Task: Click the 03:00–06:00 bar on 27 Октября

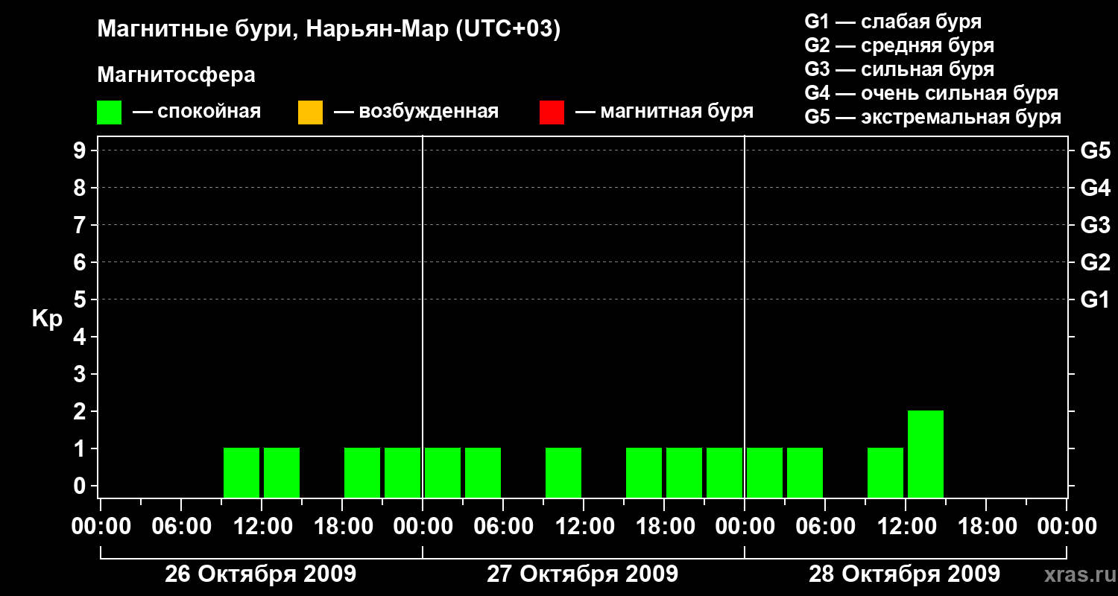Action: click(483, 472)
